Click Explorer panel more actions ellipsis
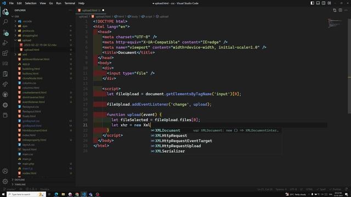The image size is (351, 197). tap(70, 10)
